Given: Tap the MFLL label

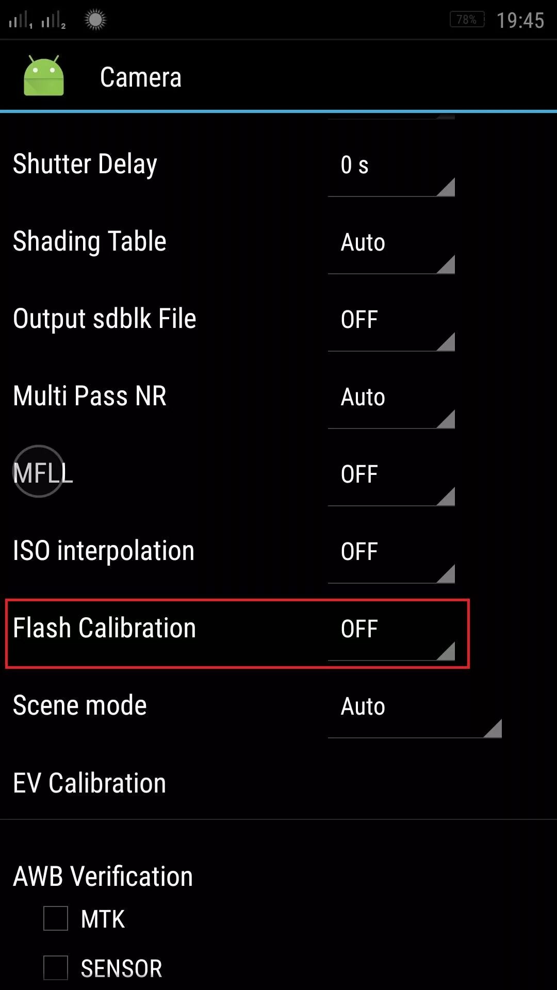Looking at the screenshot, I should coord(43,473).
